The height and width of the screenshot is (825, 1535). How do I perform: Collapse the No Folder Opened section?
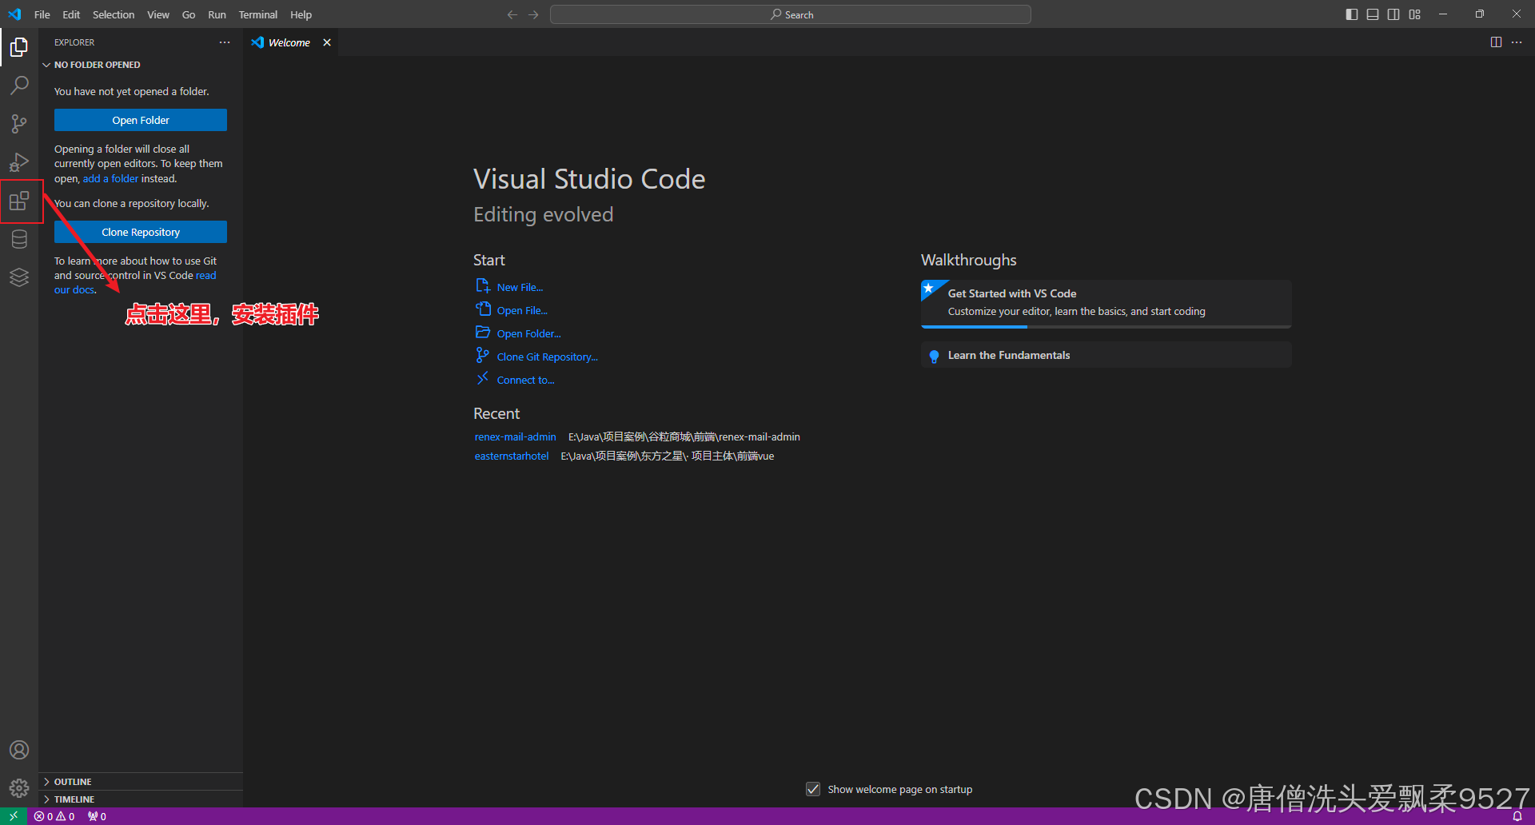click(x=141, y=65)
